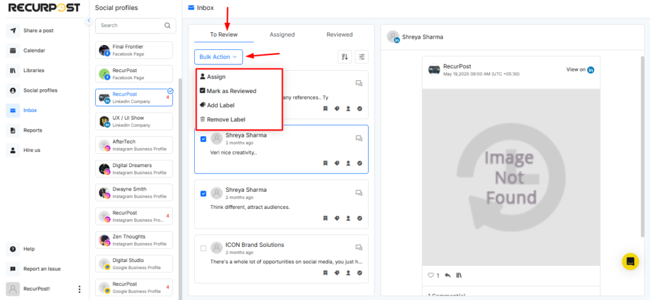Bookmark the 'Veri nice creativity' message
This screenshot has height=300, width=650.
(325, 163)
